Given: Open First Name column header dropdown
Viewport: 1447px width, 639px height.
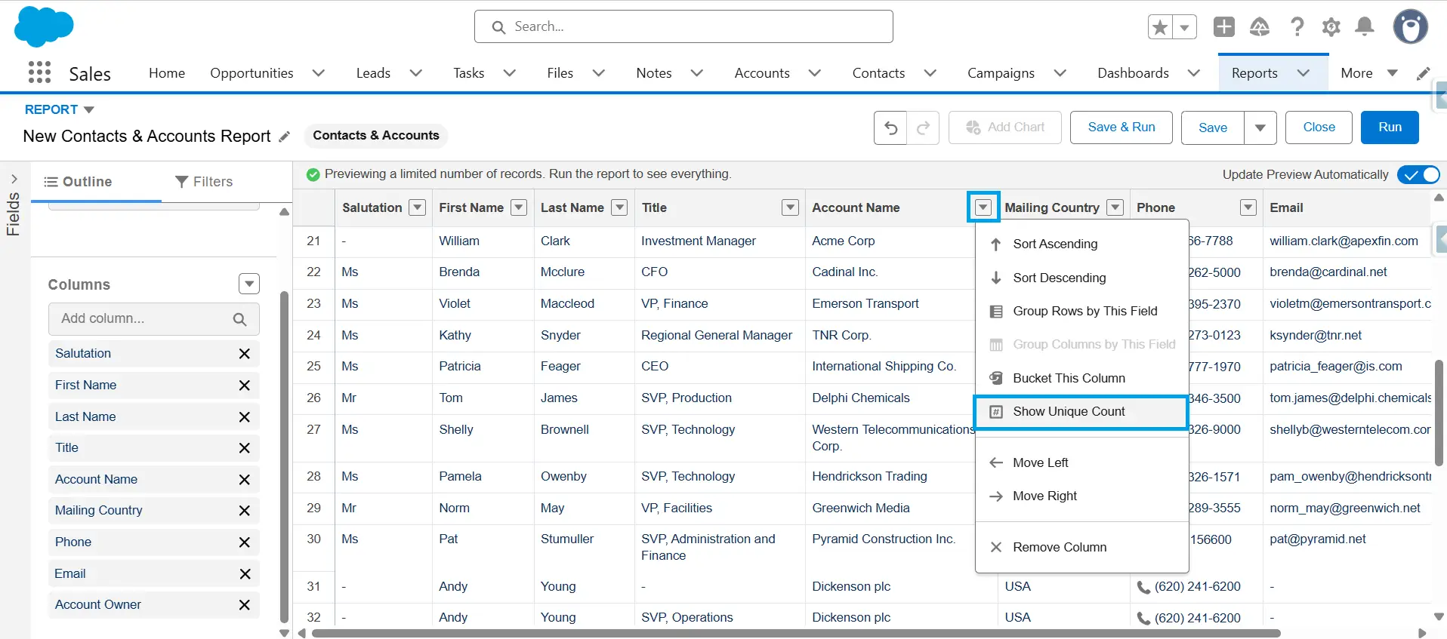Looking at the screenshot, I should tap(519, 207).
